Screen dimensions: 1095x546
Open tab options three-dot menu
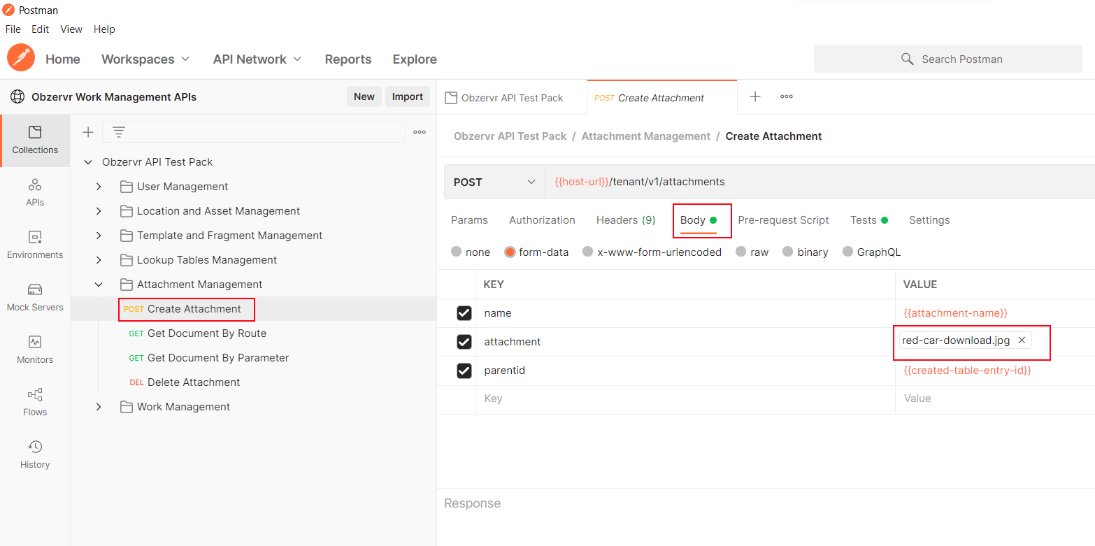[x=787, y=97]
